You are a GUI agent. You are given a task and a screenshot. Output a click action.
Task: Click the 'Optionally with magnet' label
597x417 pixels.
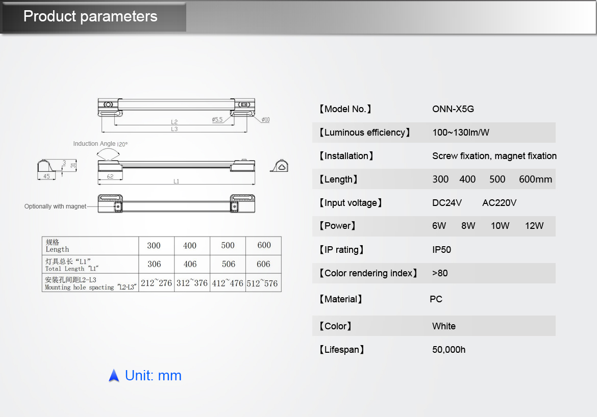click(55, 206)
